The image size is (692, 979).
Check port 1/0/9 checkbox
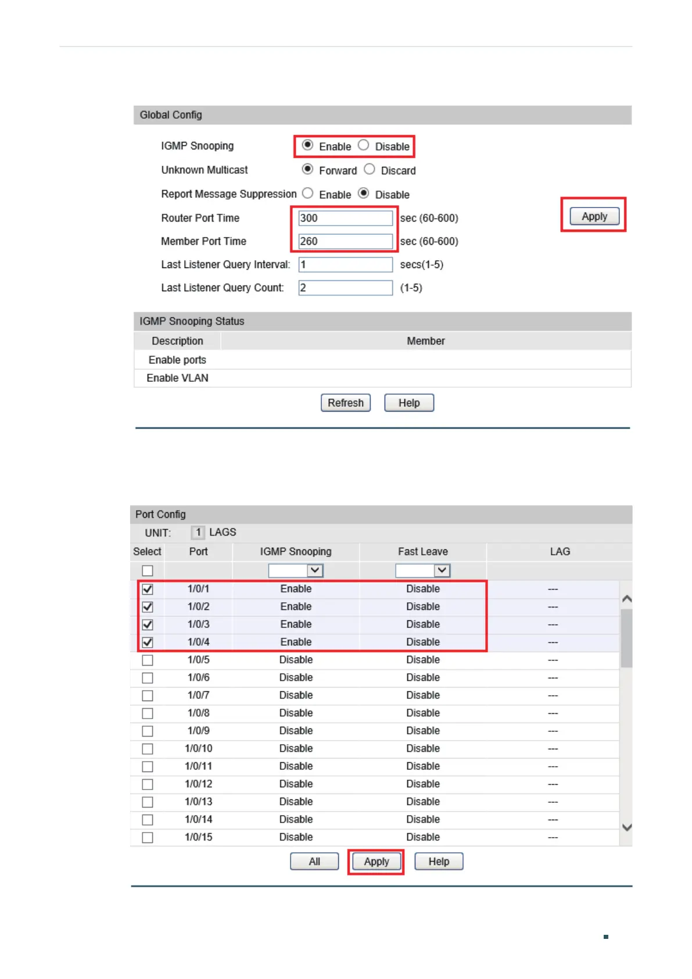(148, 731)
